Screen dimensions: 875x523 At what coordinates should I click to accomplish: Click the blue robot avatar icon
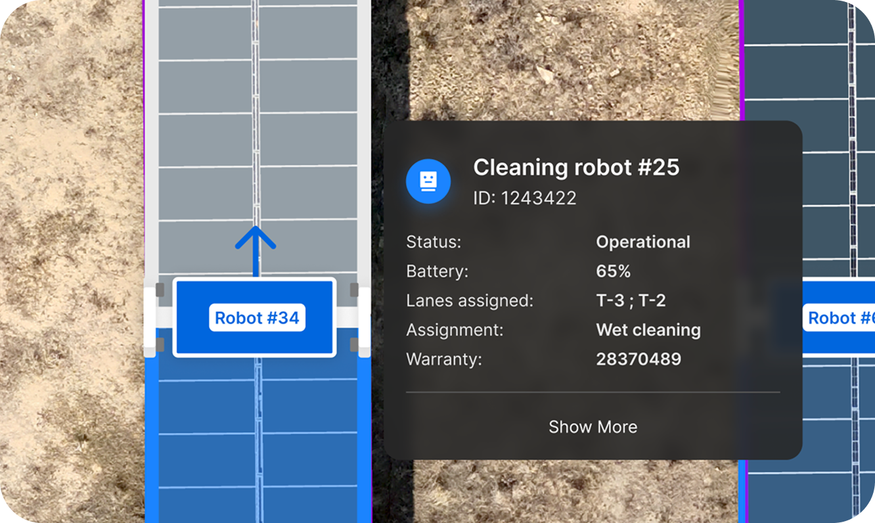(428, 180)
